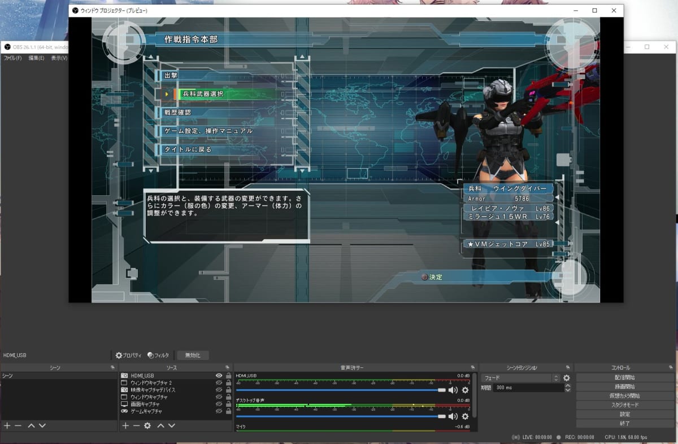
Task: Toggle visibility eye of HDMI_USB source
Action: point(219,376)
